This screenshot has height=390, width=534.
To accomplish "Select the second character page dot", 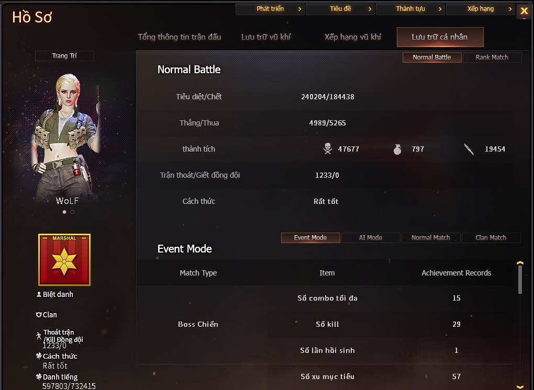I will (x=72, y=212).
